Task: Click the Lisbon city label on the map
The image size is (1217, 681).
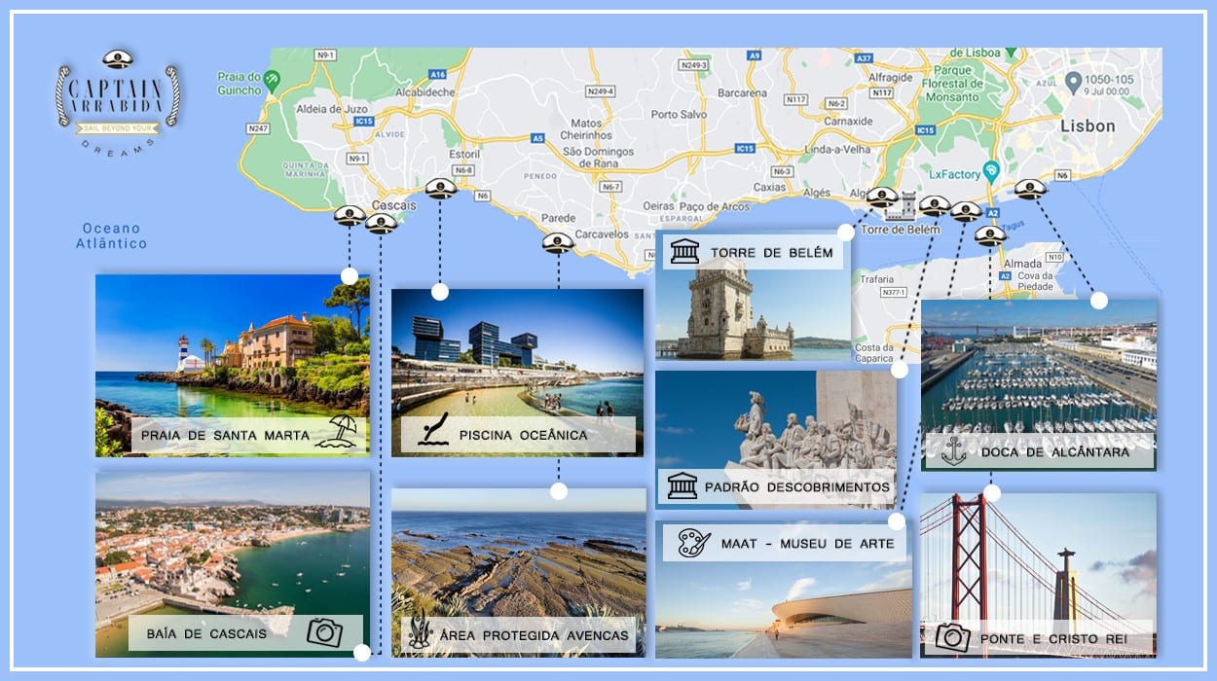Action: 1088,126
